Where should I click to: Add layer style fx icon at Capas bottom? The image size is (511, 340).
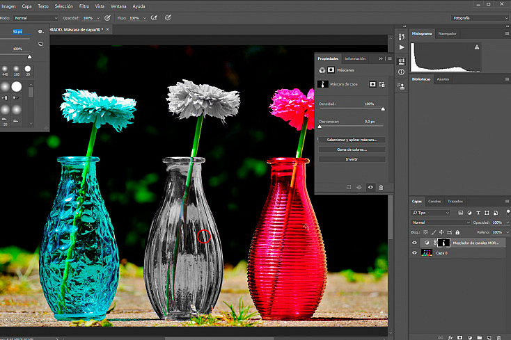pyautogui.click(x=450, y=338)
